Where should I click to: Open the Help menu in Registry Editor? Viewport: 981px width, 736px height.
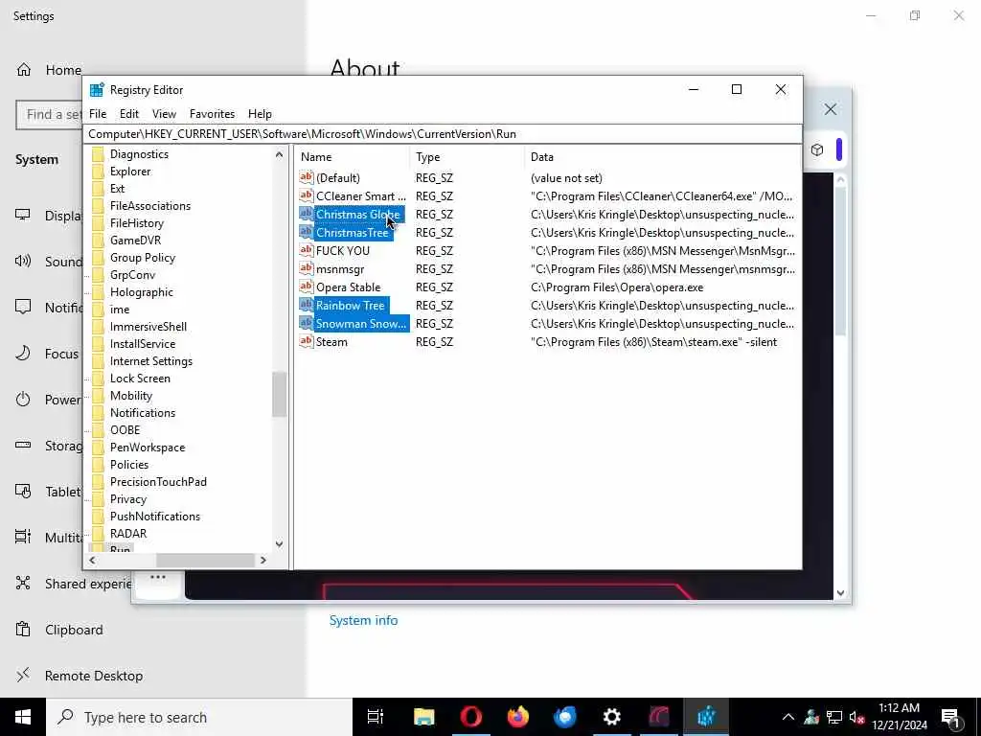pos(260,114)
